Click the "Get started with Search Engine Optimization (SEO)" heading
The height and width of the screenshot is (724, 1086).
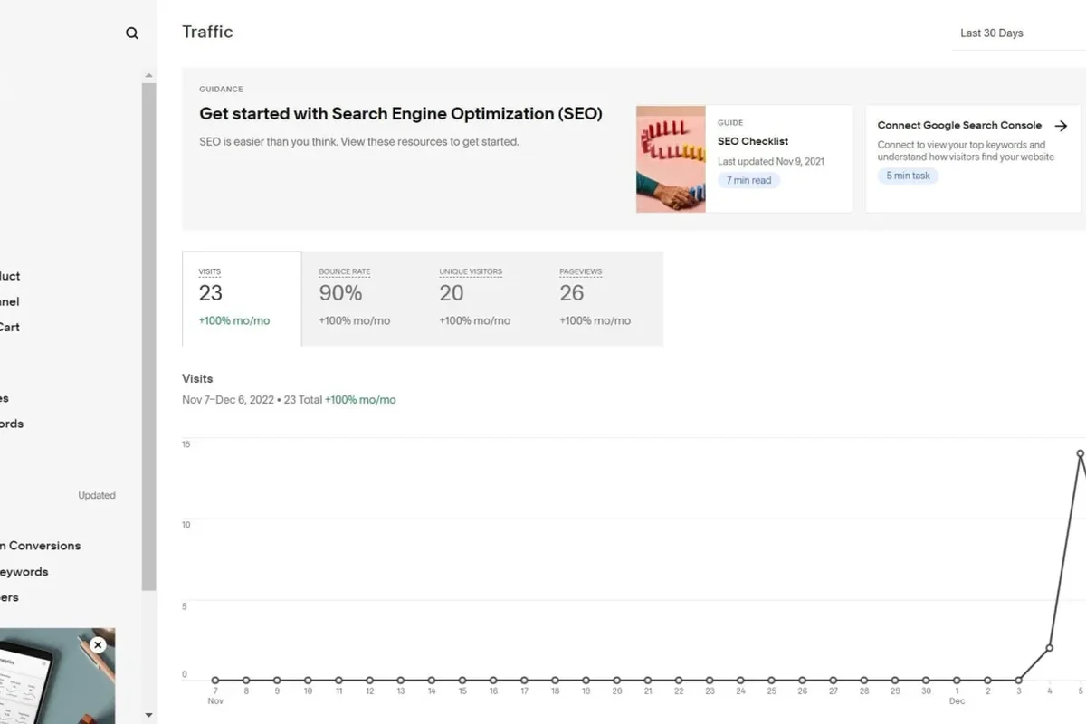pos(401,114)
